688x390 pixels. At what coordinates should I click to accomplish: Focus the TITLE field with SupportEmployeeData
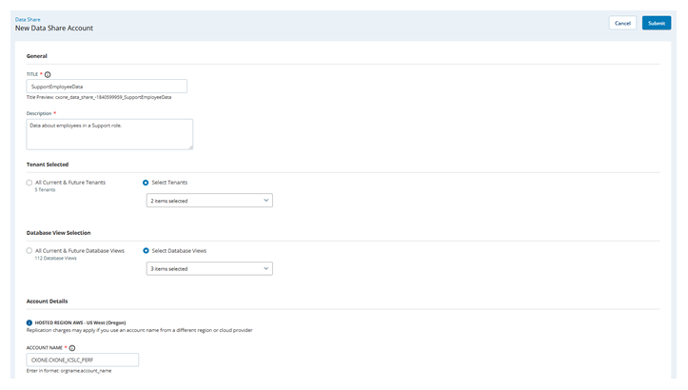pyautogui.click(x=107, y=87)
